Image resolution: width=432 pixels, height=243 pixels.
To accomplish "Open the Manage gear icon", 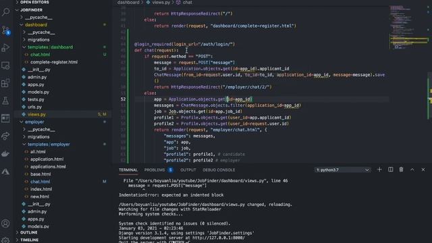I will pyautogui.click(x=6, y=240).
